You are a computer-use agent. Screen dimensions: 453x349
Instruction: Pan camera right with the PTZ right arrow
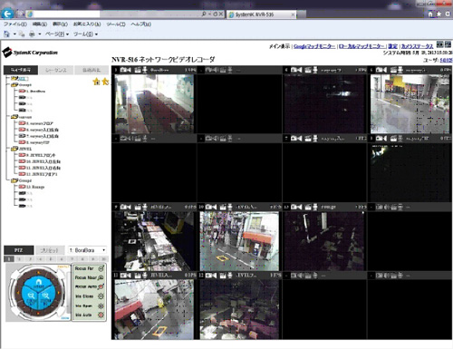pyautogui.click(x=58, y=293)
